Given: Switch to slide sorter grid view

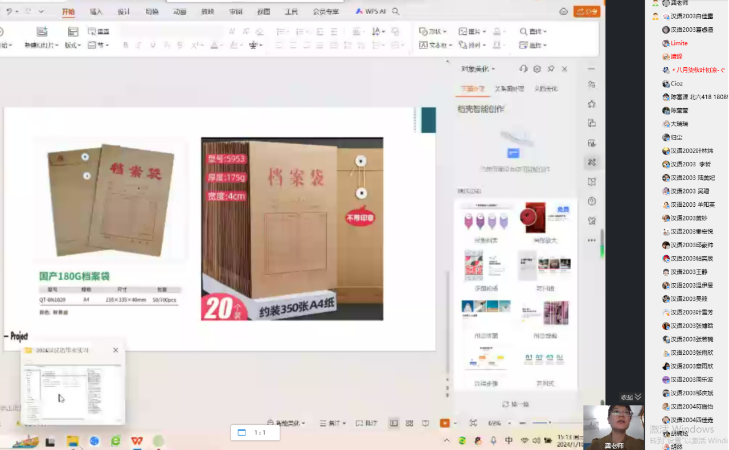Looking at the screenshot, I should click(x=409, y=423).
